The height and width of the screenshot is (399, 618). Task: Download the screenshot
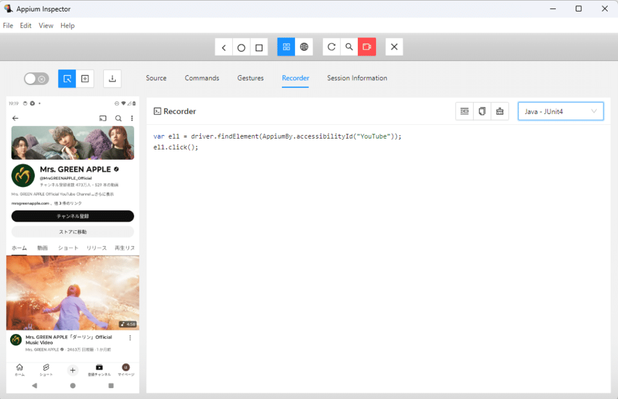pyautogui.click(x=112, y=79)
